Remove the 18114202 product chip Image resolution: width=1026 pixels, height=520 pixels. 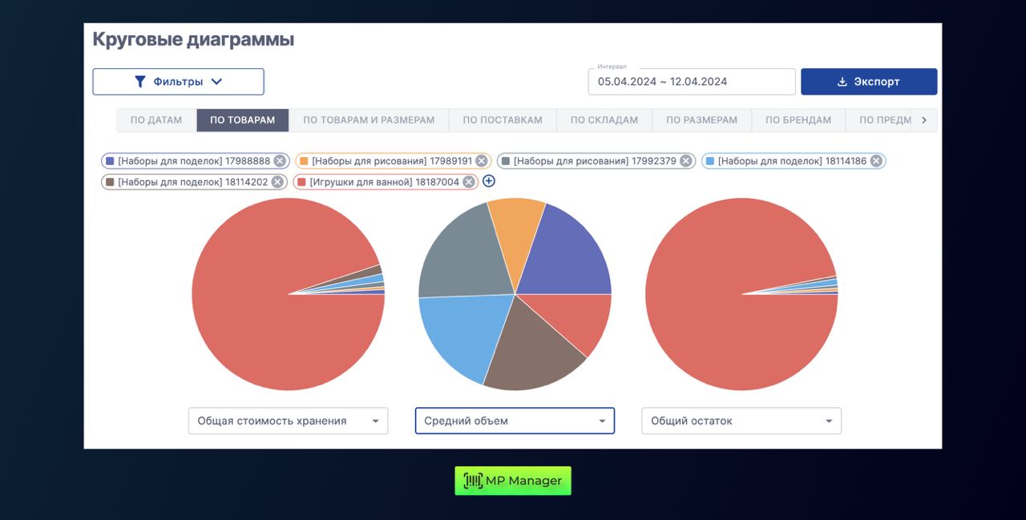(x=277, y=182)
